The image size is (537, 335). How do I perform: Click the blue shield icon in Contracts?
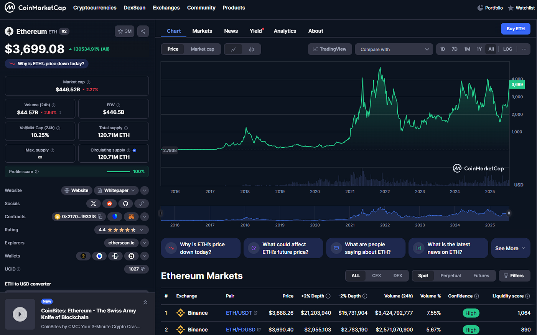115,216
